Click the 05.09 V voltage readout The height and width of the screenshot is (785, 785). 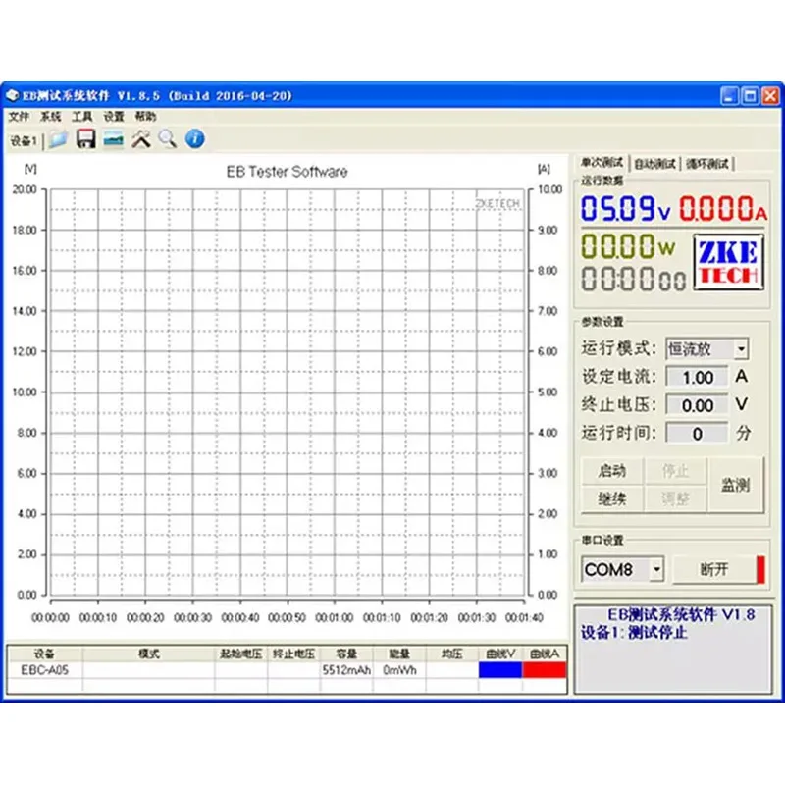pos(625,208)
